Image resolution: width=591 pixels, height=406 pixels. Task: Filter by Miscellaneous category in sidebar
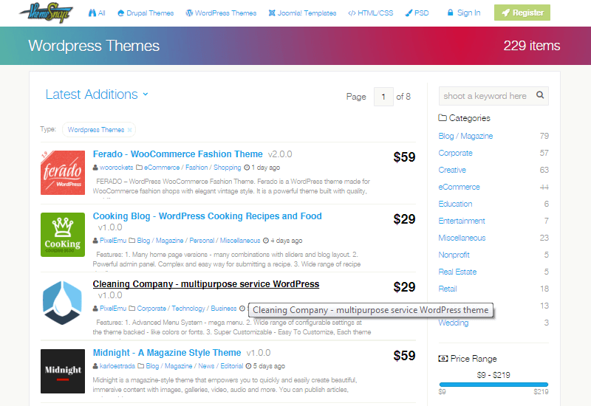coord(462,238)
